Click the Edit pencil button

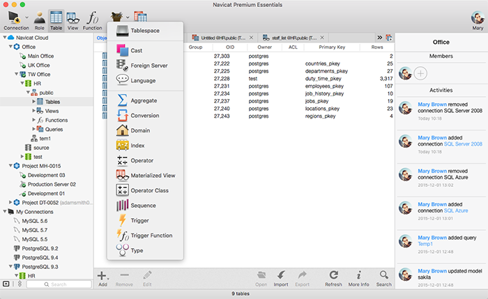click(x=147, y=279)
